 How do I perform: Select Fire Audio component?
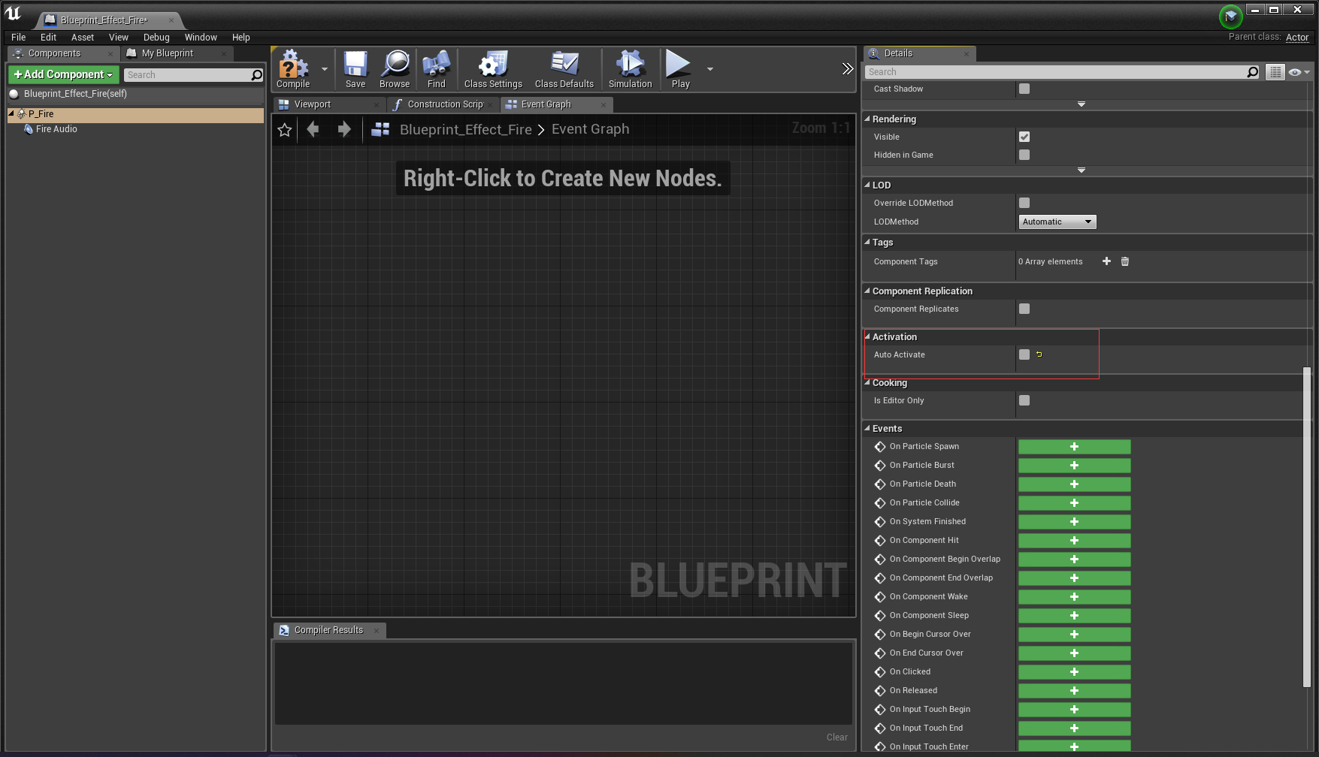coord(56,129)
